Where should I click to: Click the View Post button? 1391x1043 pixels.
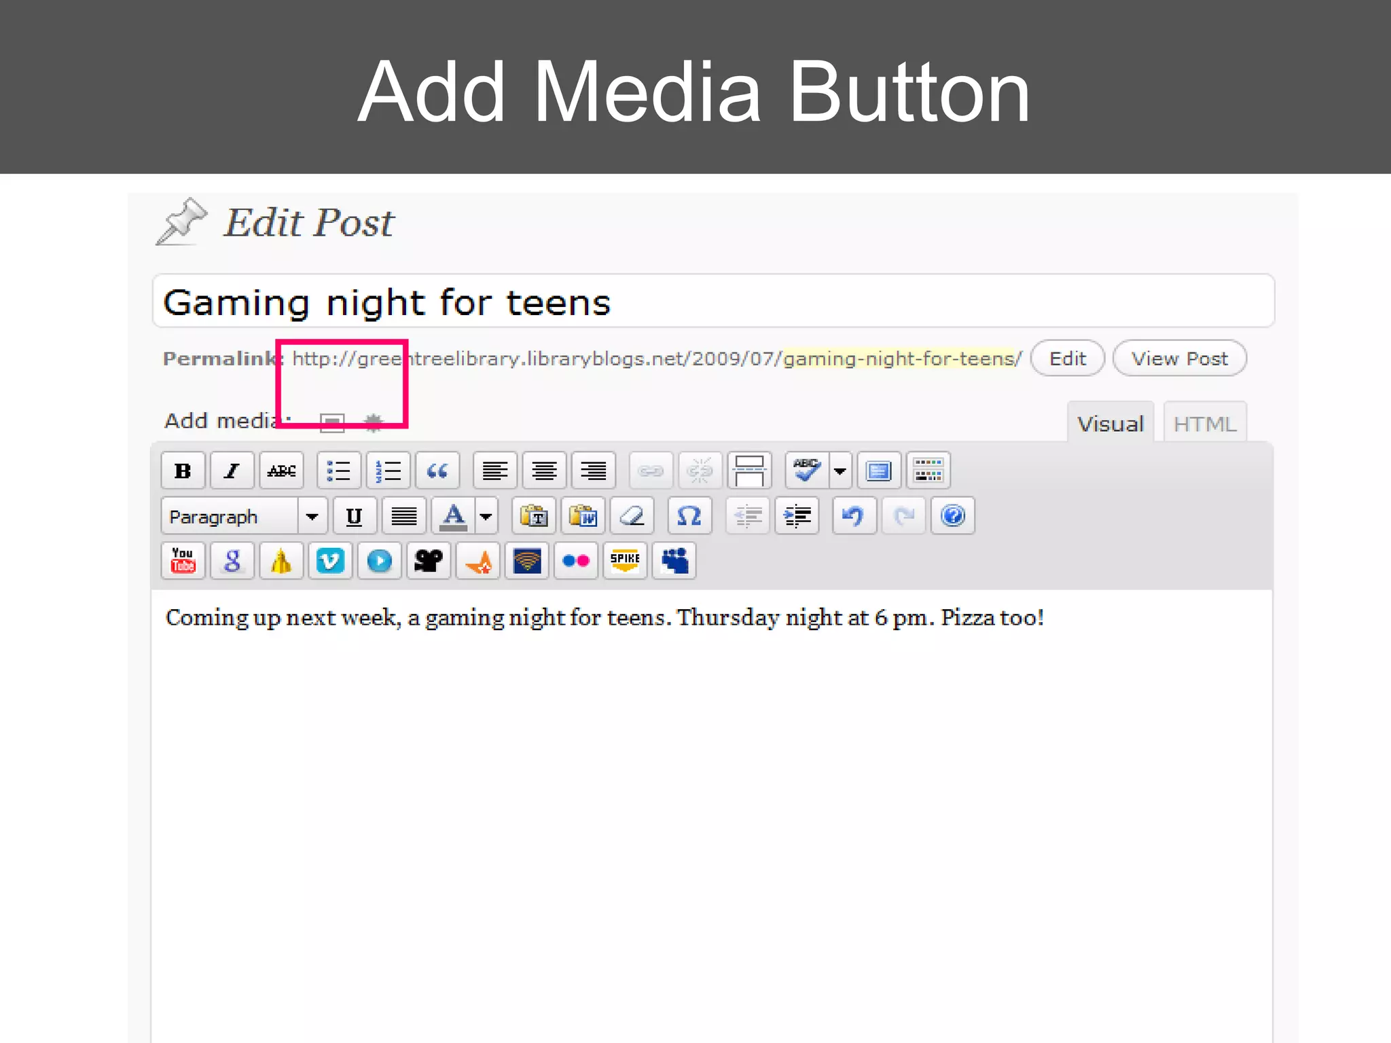click(x=1180, y=358)
